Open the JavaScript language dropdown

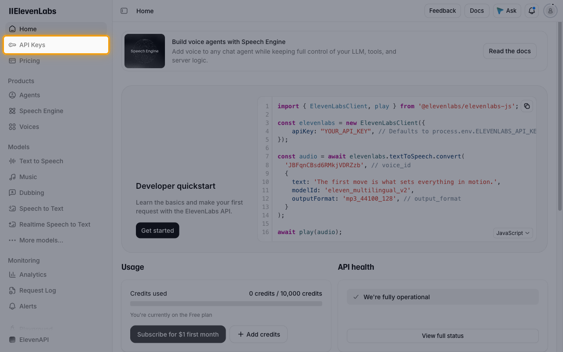[x=513, y=233]
